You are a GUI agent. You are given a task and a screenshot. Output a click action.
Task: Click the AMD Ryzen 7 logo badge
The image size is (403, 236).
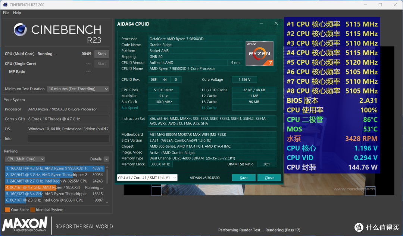[259, 53]
